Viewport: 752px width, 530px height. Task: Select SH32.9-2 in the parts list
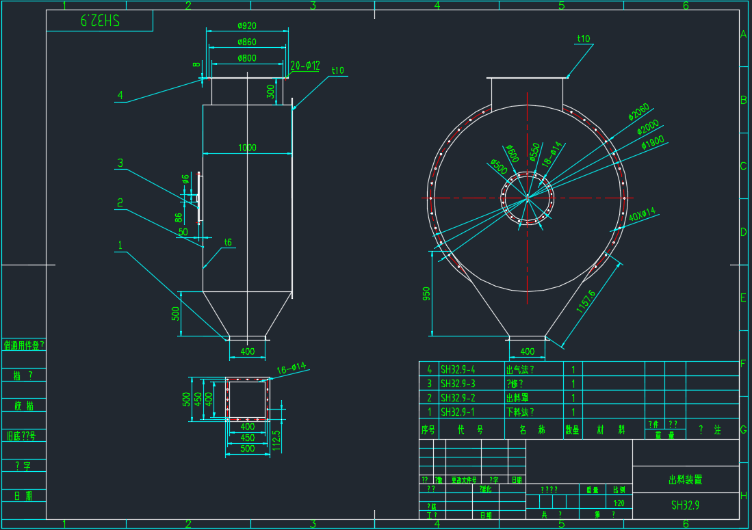[458, 398]
